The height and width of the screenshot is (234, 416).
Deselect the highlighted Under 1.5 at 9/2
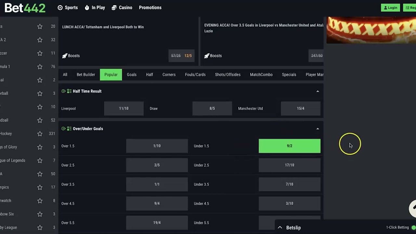pos(290,146)
